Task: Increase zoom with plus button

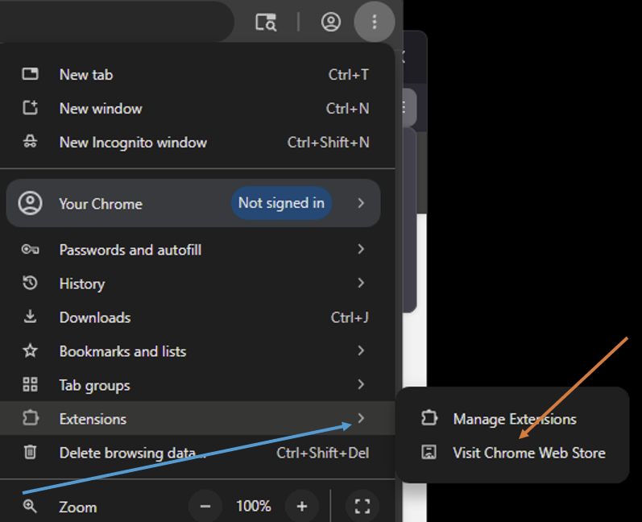Action: pos(302,507)
